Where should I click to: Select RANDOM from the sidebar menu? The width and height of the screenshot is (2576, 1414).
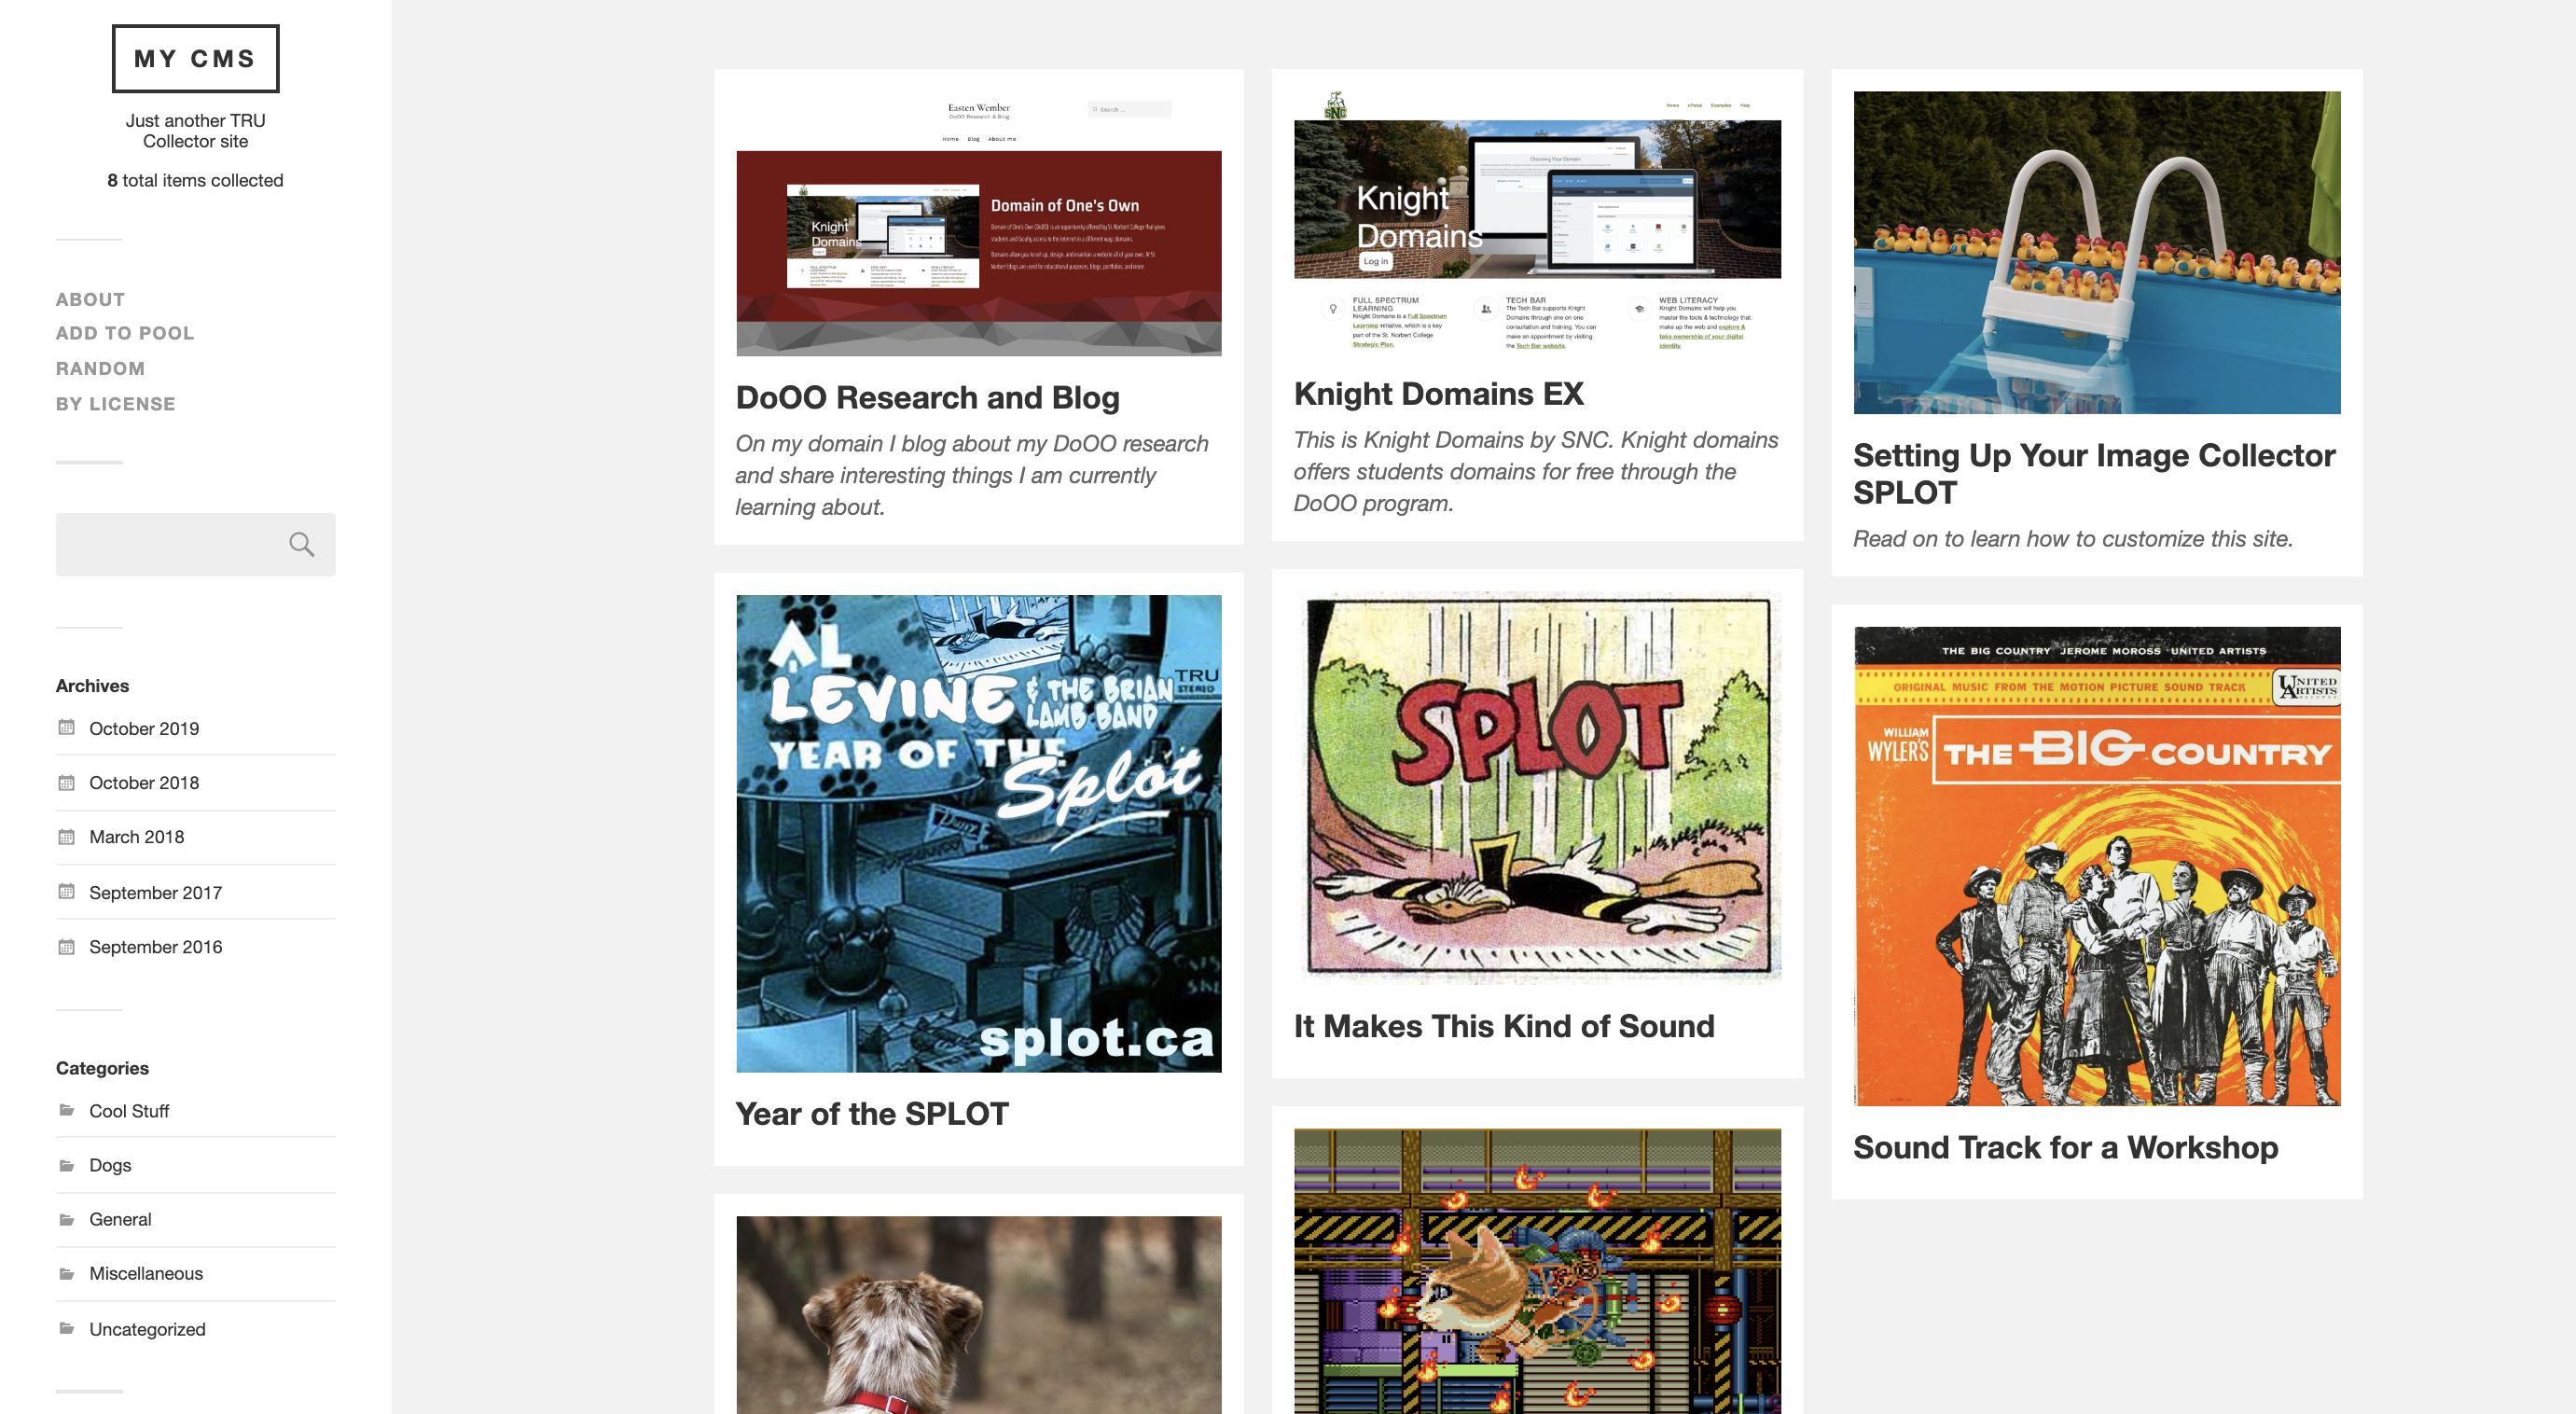(101, 368)
